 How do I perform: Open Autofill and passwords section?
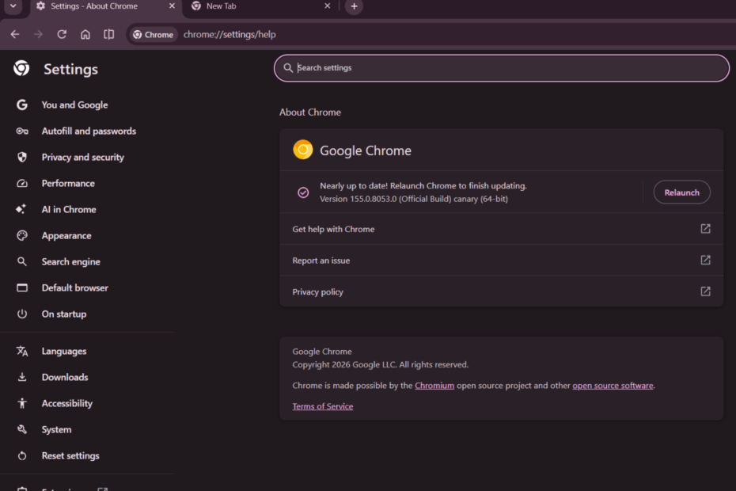point(89,131)
